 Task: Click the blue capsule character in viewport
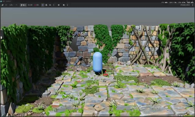(x=97, y=62)
